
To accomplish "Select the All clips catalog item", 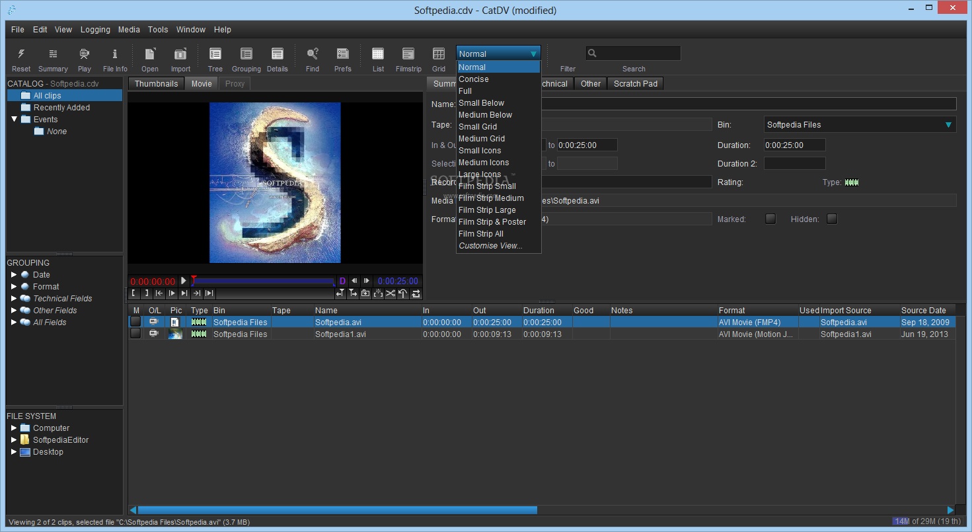I will tap(65, 96).
